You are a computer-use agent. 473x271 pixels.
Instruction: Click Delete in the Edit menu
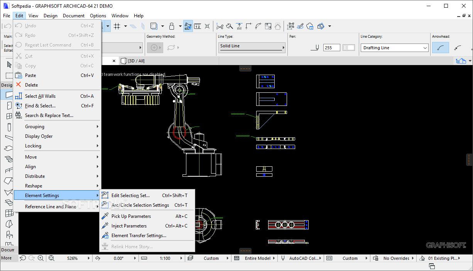pyautogui.click(x=57, y=85)
